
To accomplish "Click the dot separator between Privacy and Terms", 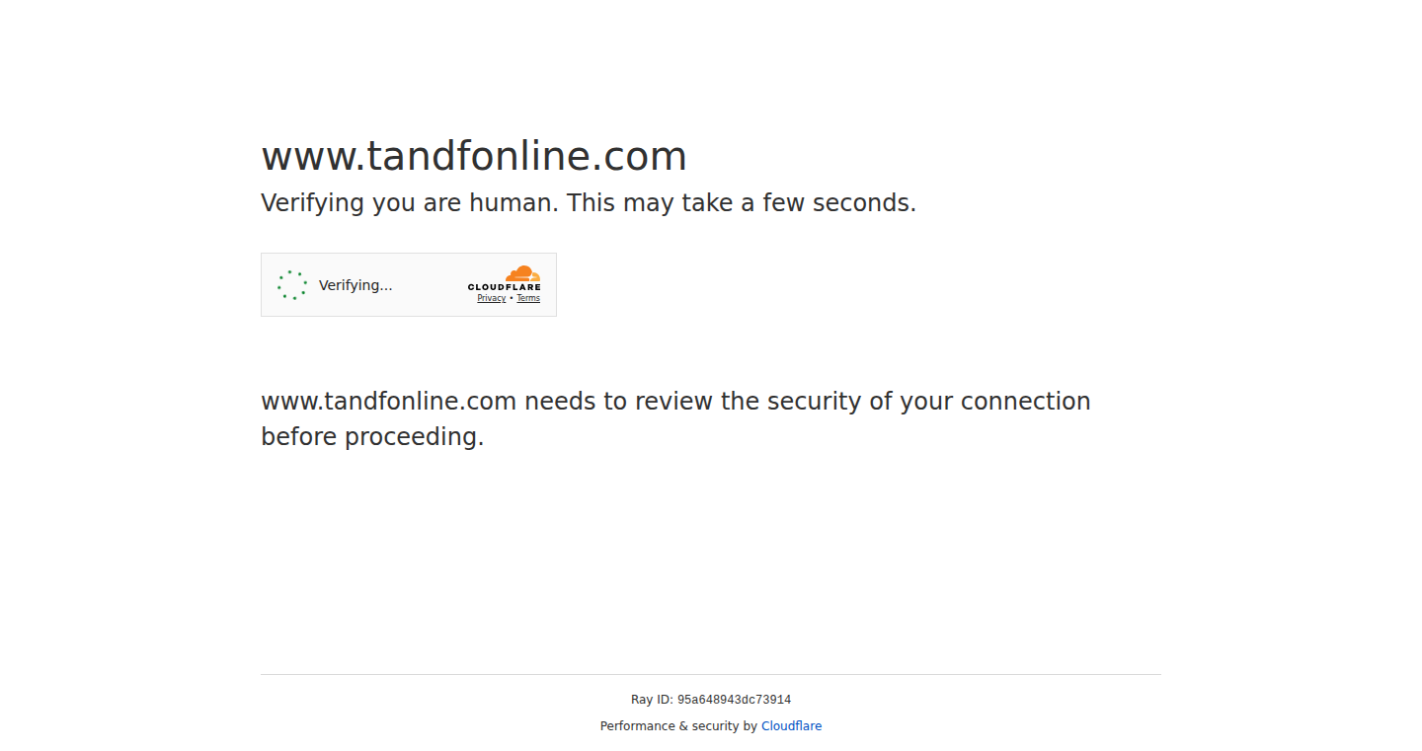I will pyautogui.click(x=512, y=298).
